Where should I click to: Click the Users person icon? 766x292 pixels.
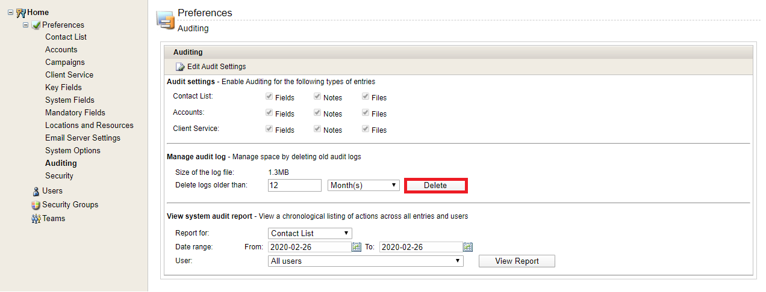tap(36, 191)
